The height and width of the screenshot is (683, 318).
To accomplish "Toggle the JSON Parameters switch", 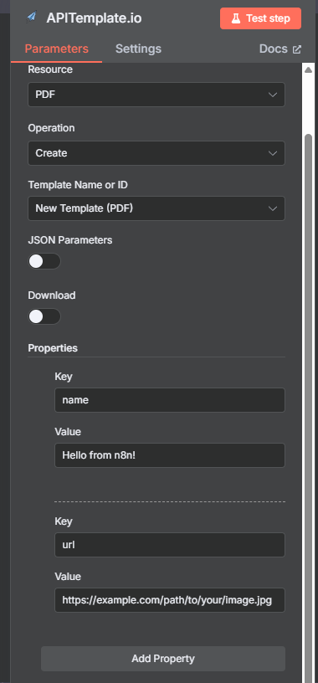I will pyautogui.click(x=44, y=261).
